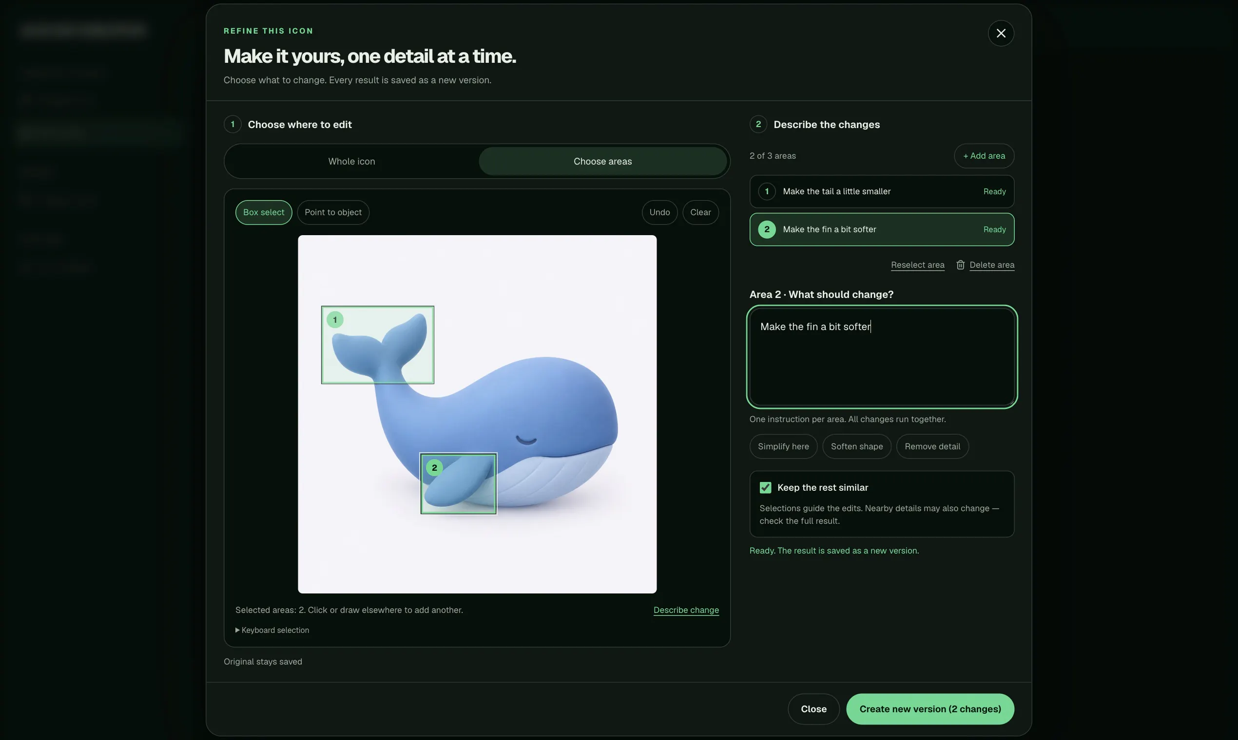Clear all selected areas
Image resolution: width=1238 pixels, height=740 pixels.
700,212
